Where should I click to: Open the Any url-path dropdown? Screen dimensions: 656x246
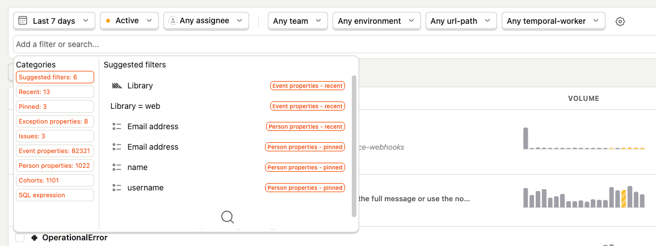[x=461, y=21]
